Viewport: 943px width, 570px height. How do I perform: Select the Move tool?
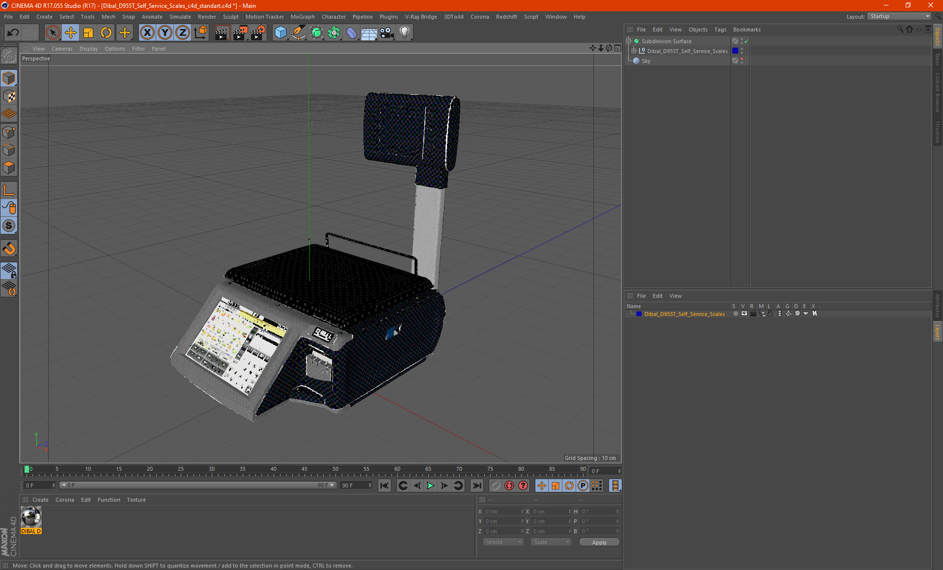(x=71, y=33)
